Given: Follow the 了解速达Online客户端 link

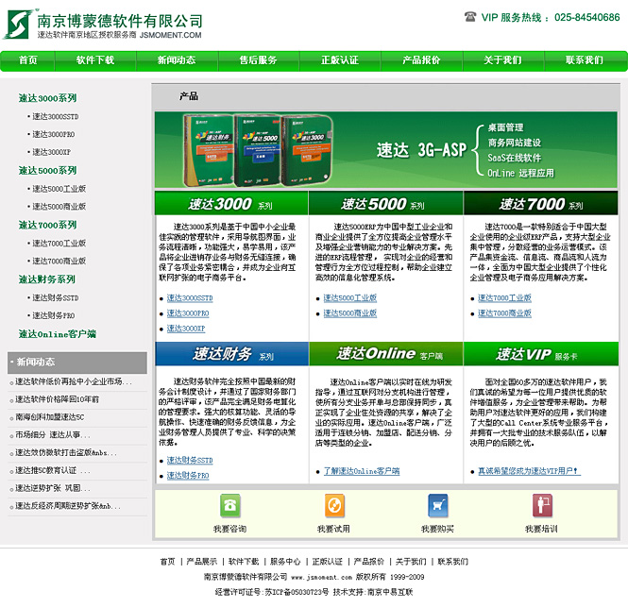Looking at the screenshot, I should coord(362,471).
